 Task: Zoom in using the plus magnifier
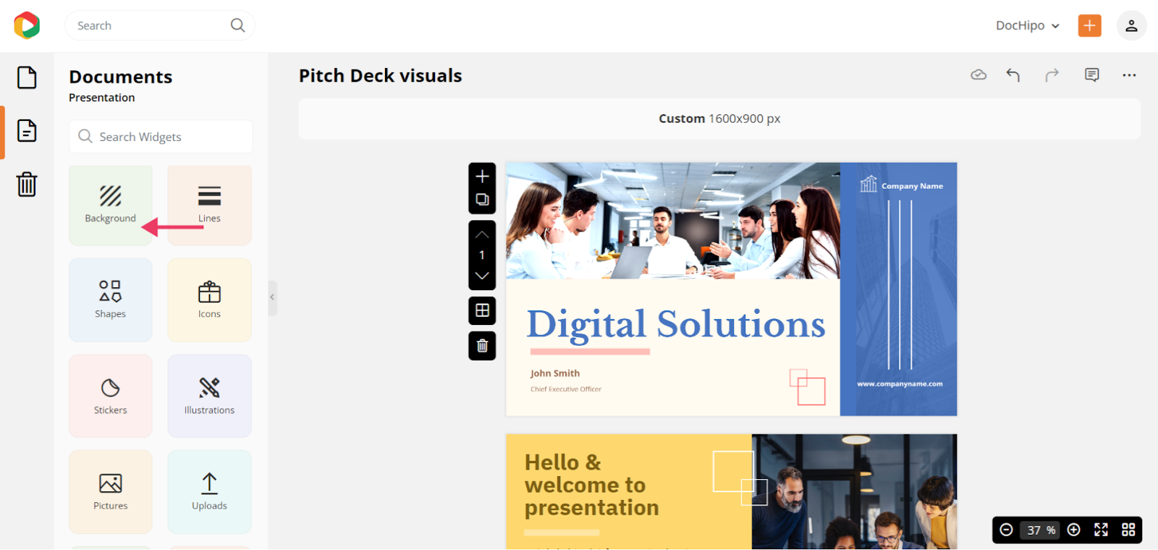[1074, 530]
